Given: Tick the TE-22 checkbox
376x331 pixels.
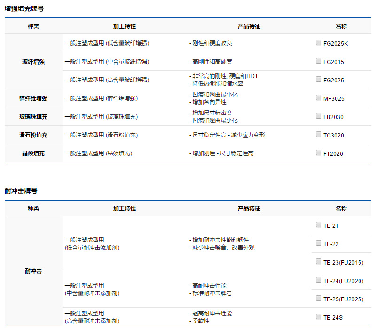Looking at the screenshot, I should tap(319, 243).
